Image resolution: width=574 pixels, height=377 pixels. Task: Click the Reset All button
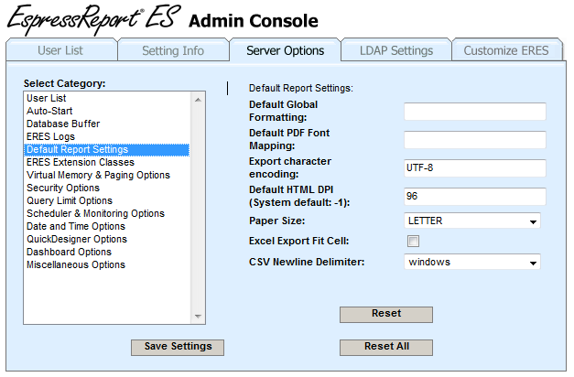tap(386, 348)
